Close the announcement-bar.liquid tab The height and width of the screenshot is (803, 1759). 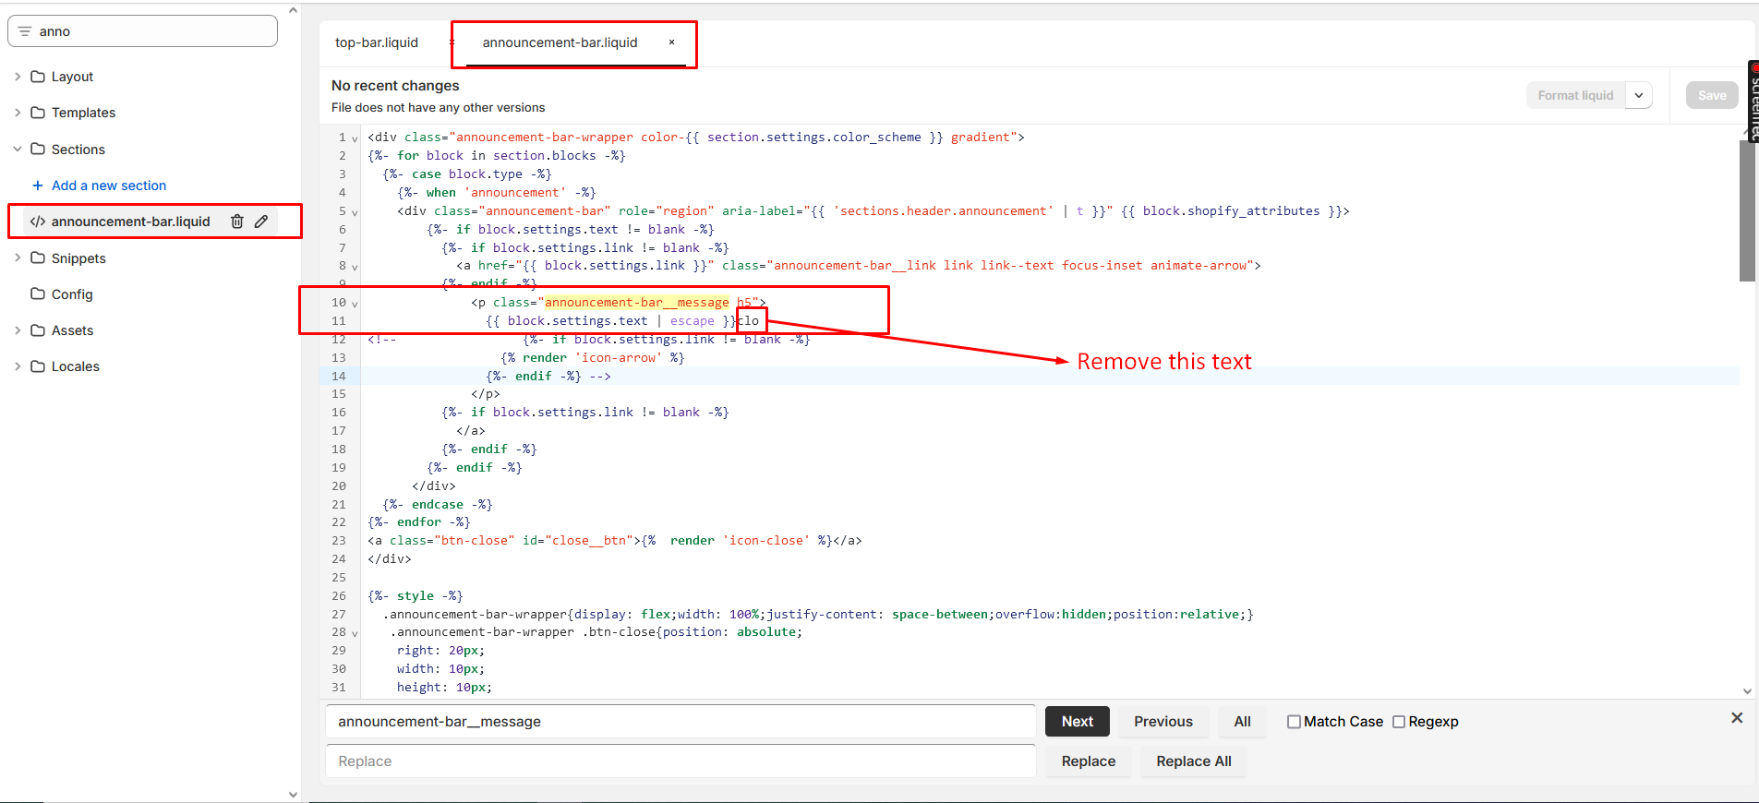click(672, 42)
